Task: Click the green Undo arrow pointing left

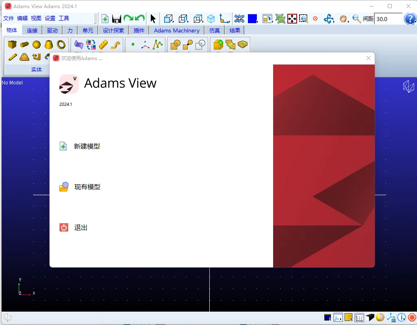Action: pos(140,18)
